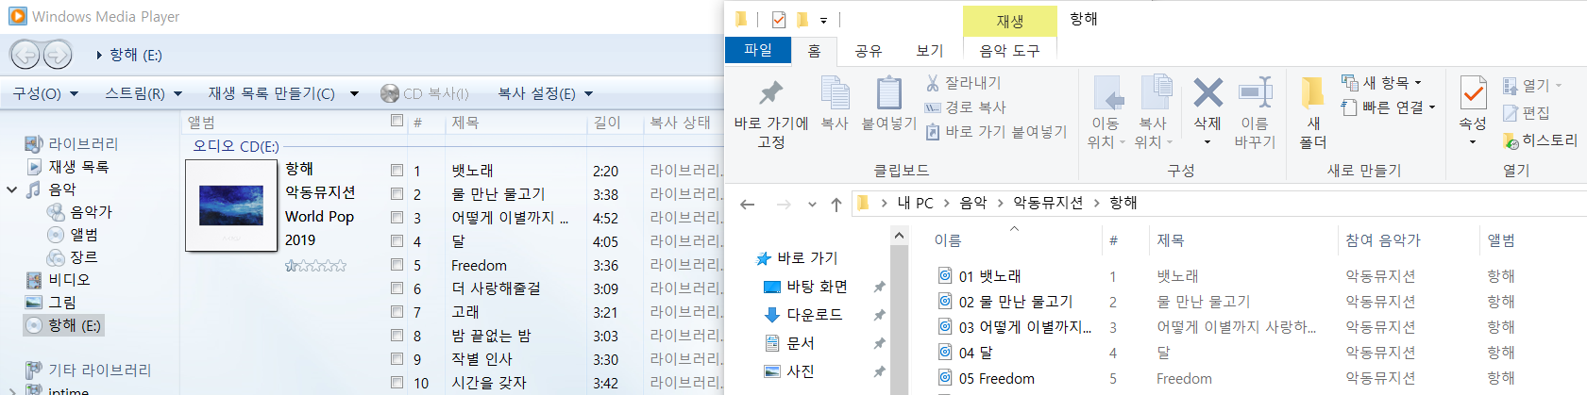
Task: Click the 재생 contextual tab header
Action: 1009,21
